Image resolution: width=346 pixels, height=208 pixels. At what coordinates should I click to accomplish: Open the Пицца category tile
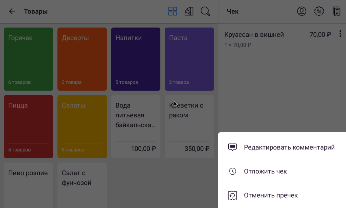click(28, 127)
